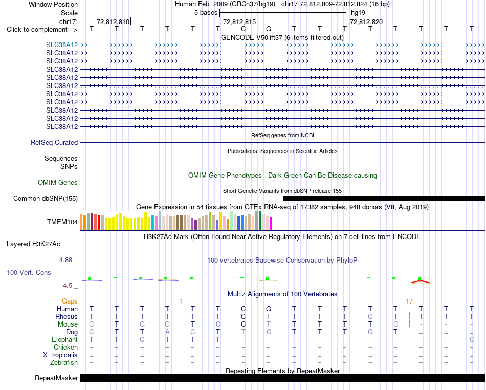Open '100 vertebrates Basewise Conservation by PhyloP' title
The height and width of the screenshot is (390, 486).
pyautogui.click(x=282, y=261)
